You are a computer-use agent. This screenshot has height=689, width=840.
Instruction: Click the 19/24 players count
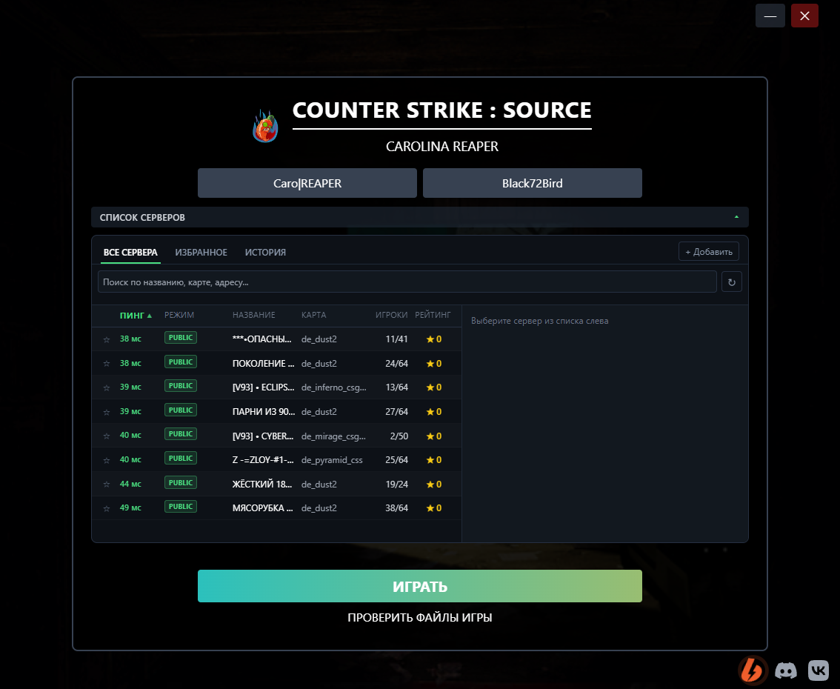[396, 485]
